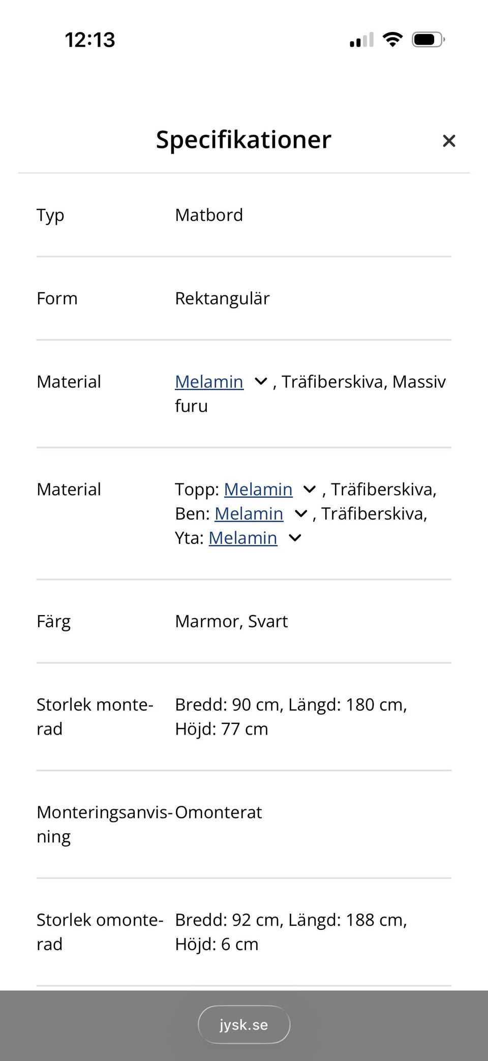Viewport: 488px width, 1061px height.
Task: Expand chevron next to Topp Melamin
Action: (310, 490)
